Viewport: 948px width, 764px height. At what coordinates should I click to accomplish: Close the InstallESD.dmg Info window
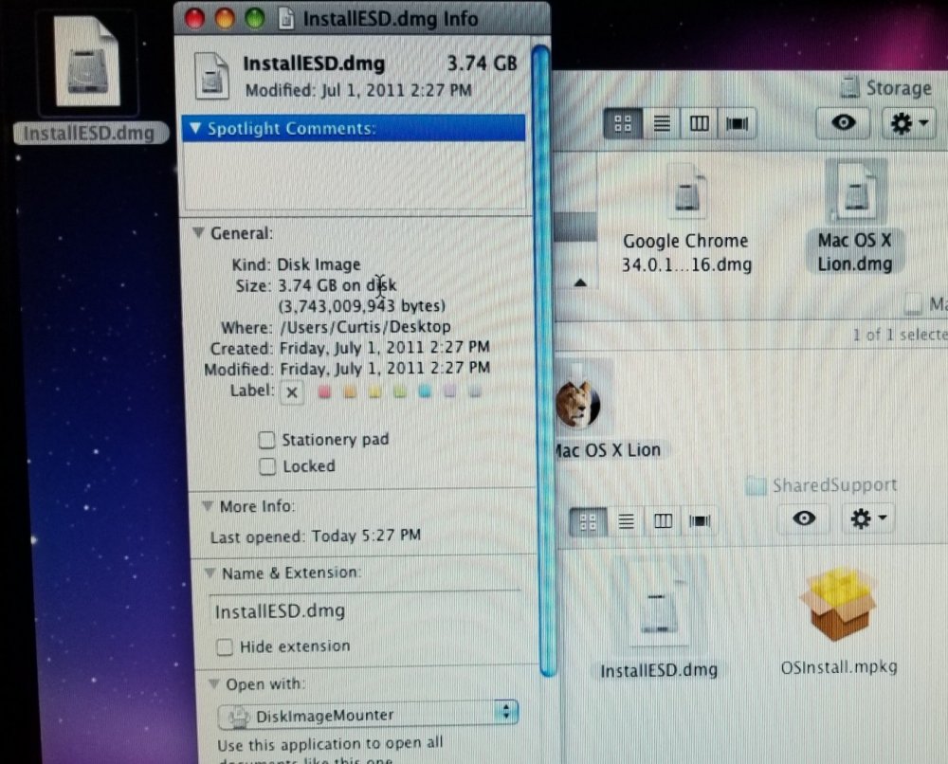194,19
